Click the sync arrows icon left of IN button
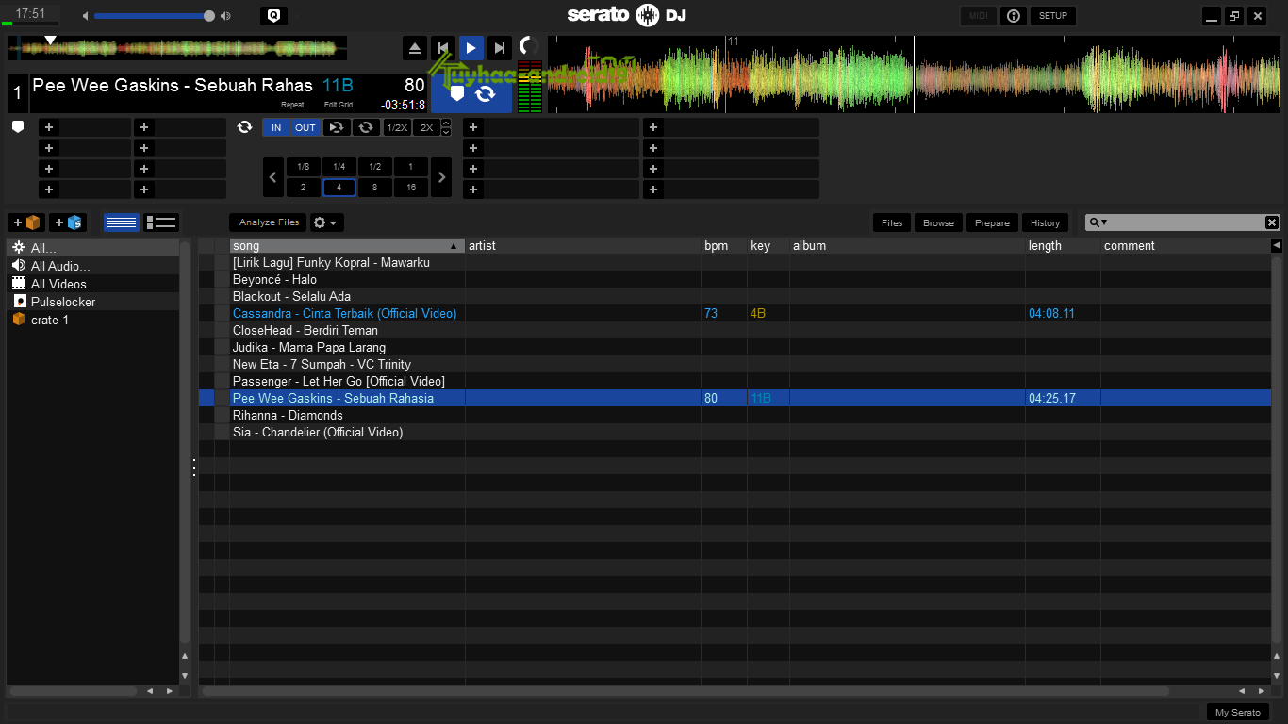The width and height of the screenshot is (1288, 724). pos(244,127)
